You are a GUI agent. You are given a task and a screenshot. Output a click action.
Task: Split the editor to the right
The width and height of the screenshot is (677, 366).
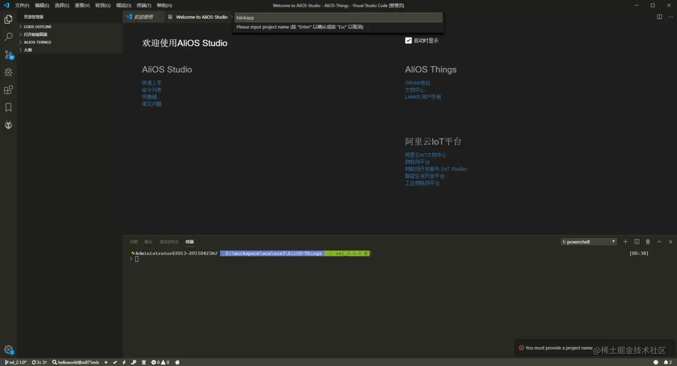pos(659,17)
